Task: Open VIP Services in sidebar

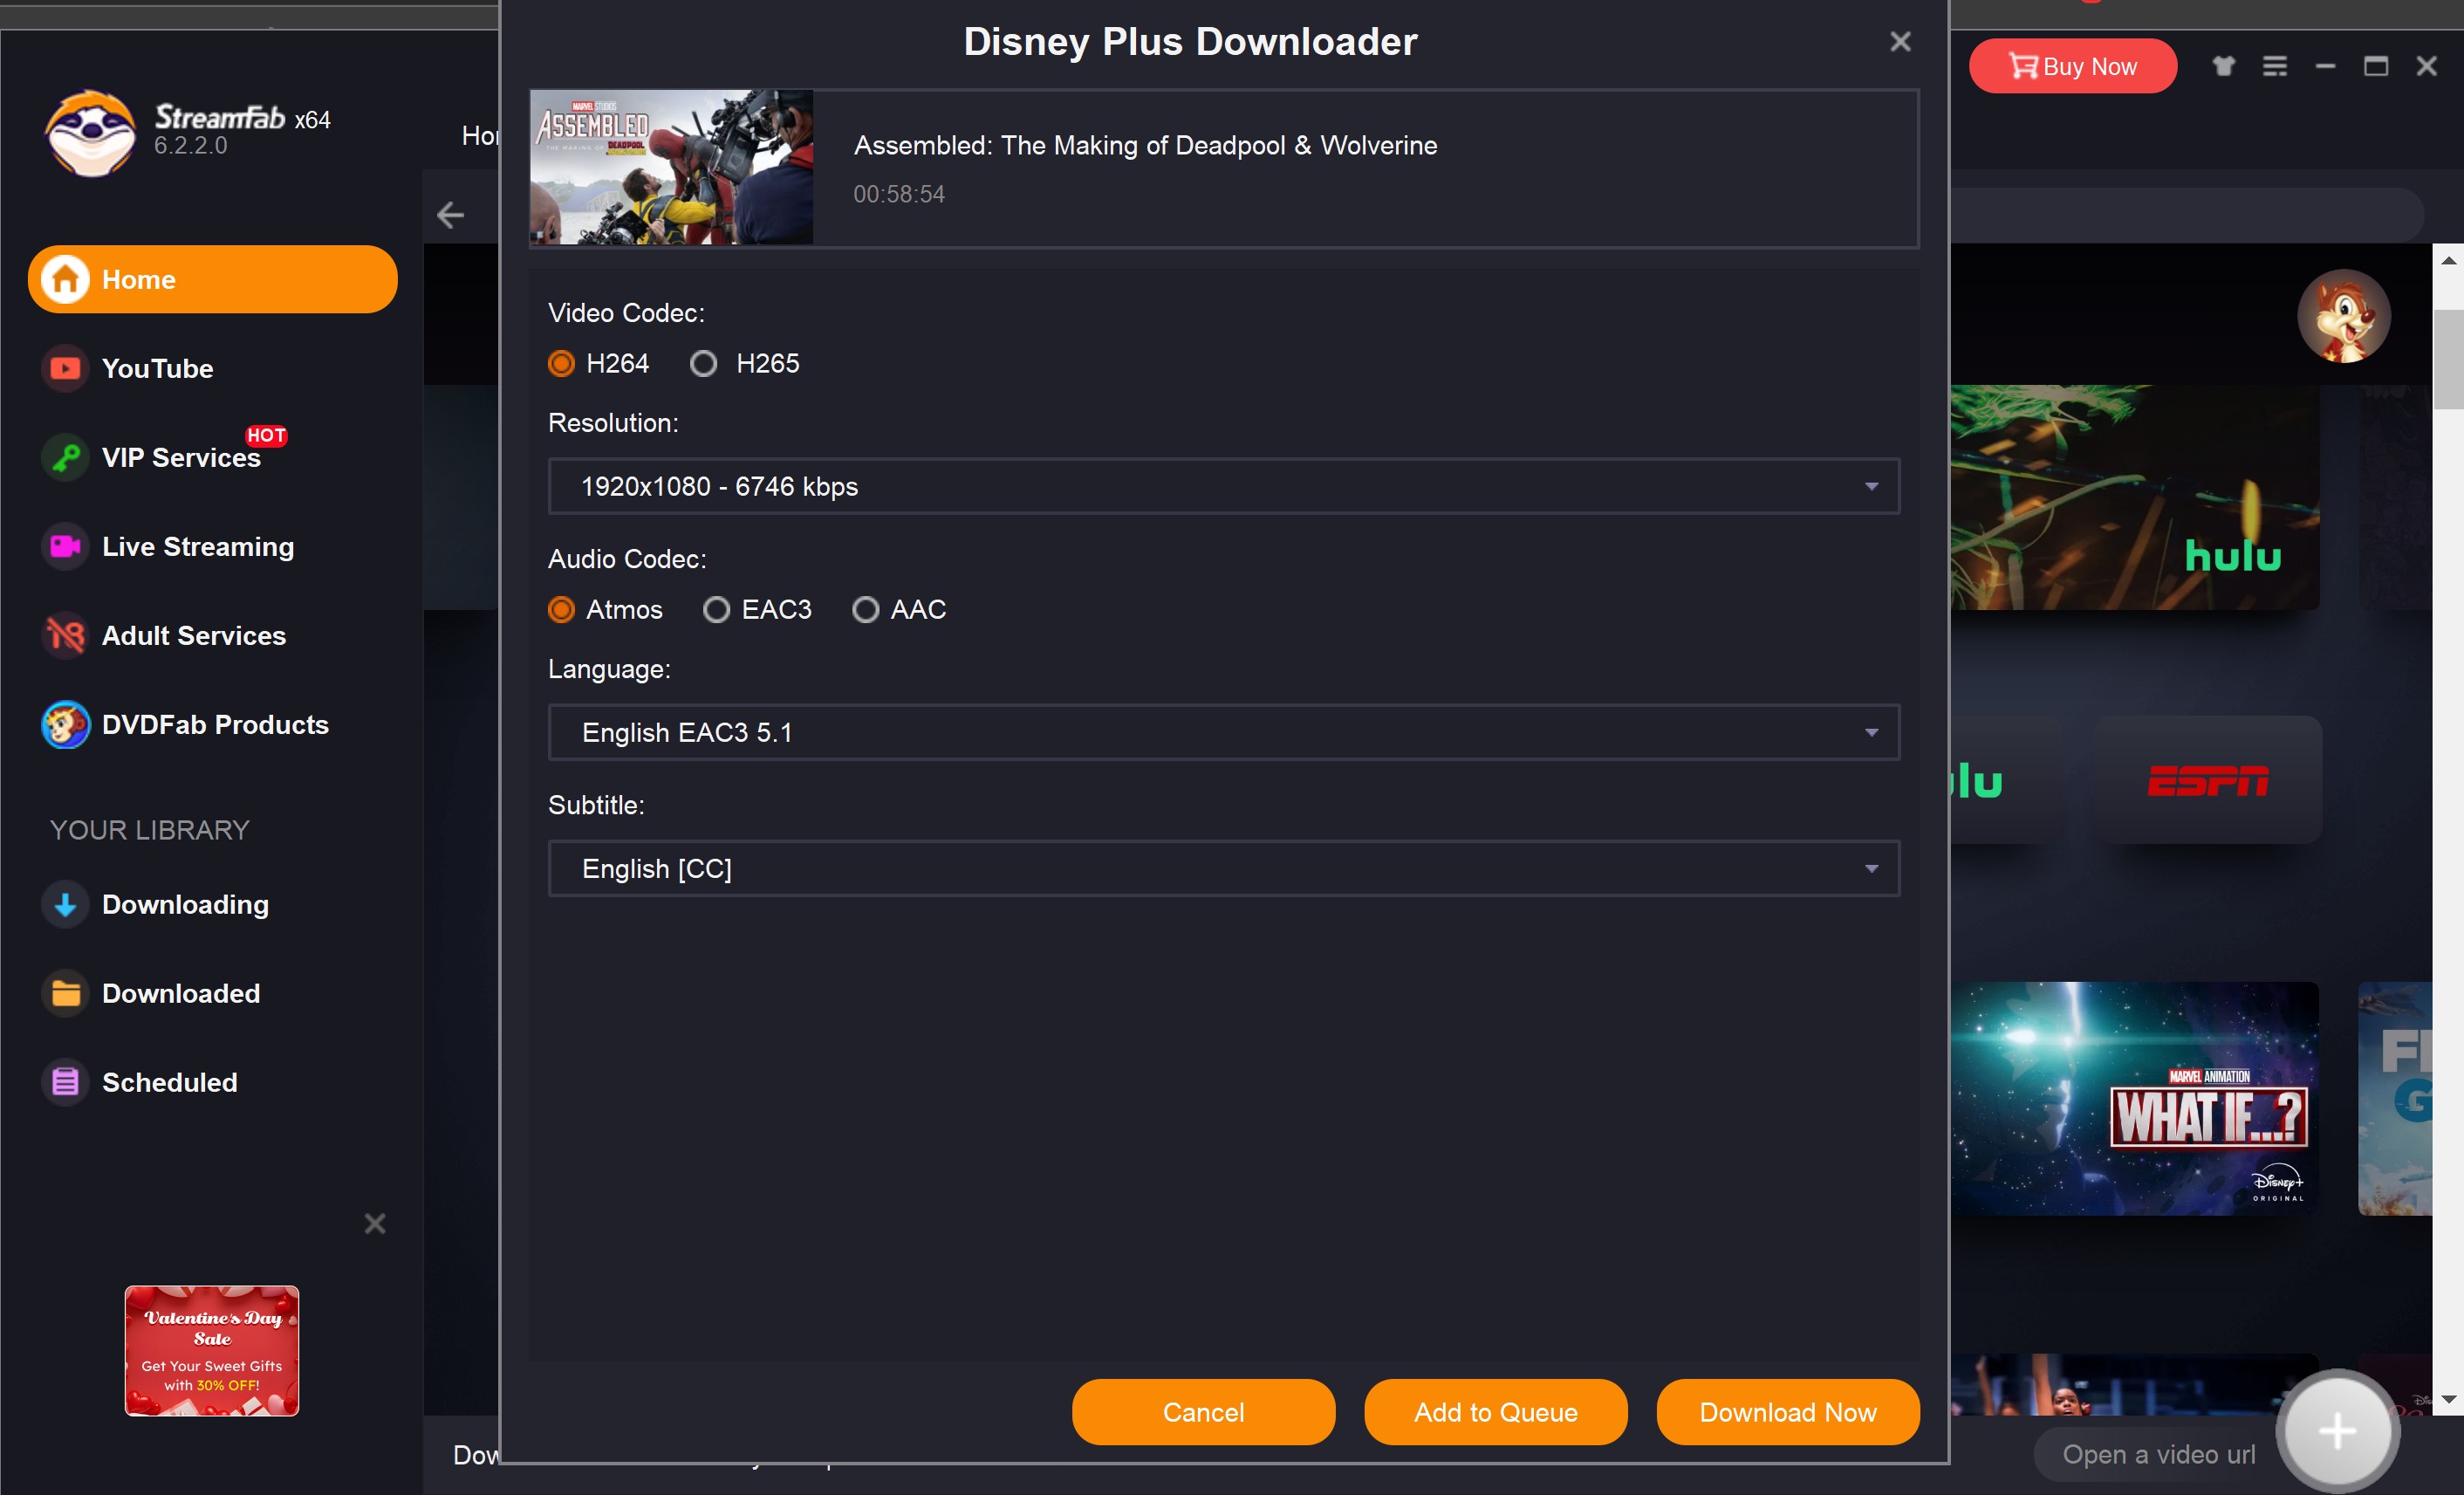Action: pos(213,457)
